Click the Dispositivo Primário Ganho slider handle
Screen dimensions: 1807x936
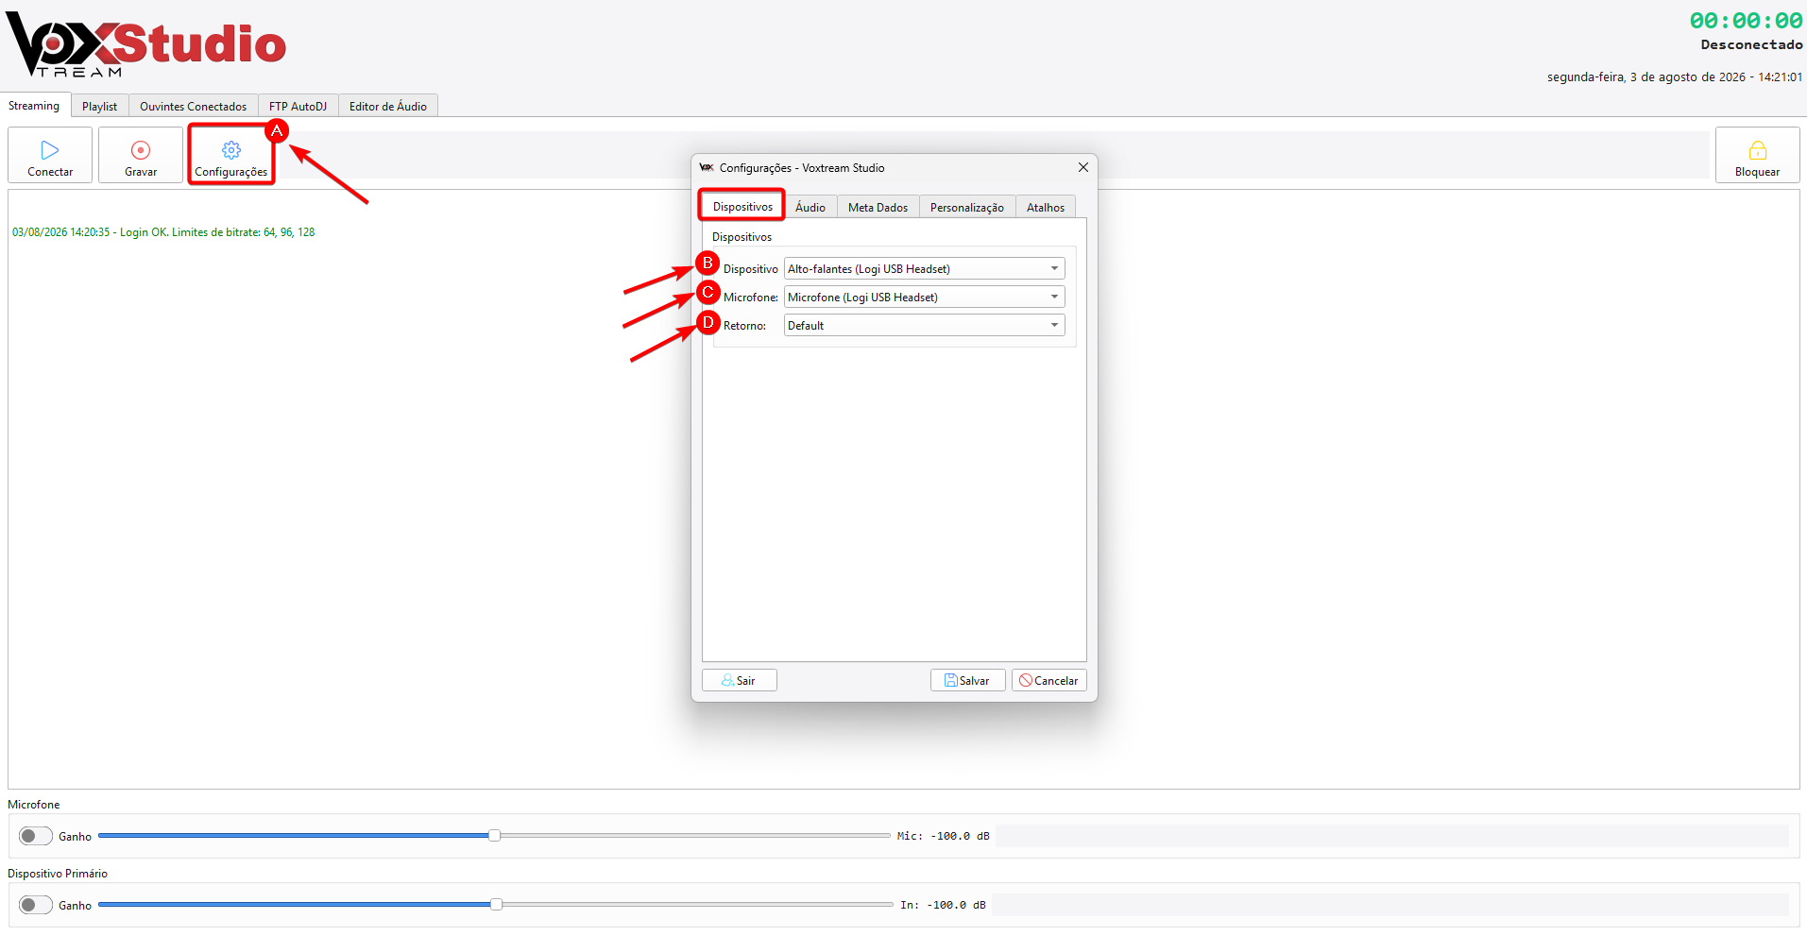click(496, 905)
